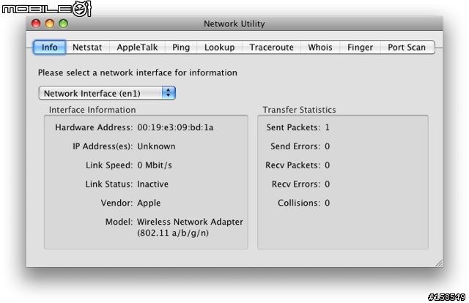The width and height of the screenshot is (469, 303).
Task: Click hardware address 00:19:e3:09:bd:1a
Action: pyautogui.click(x=175, y=127)
